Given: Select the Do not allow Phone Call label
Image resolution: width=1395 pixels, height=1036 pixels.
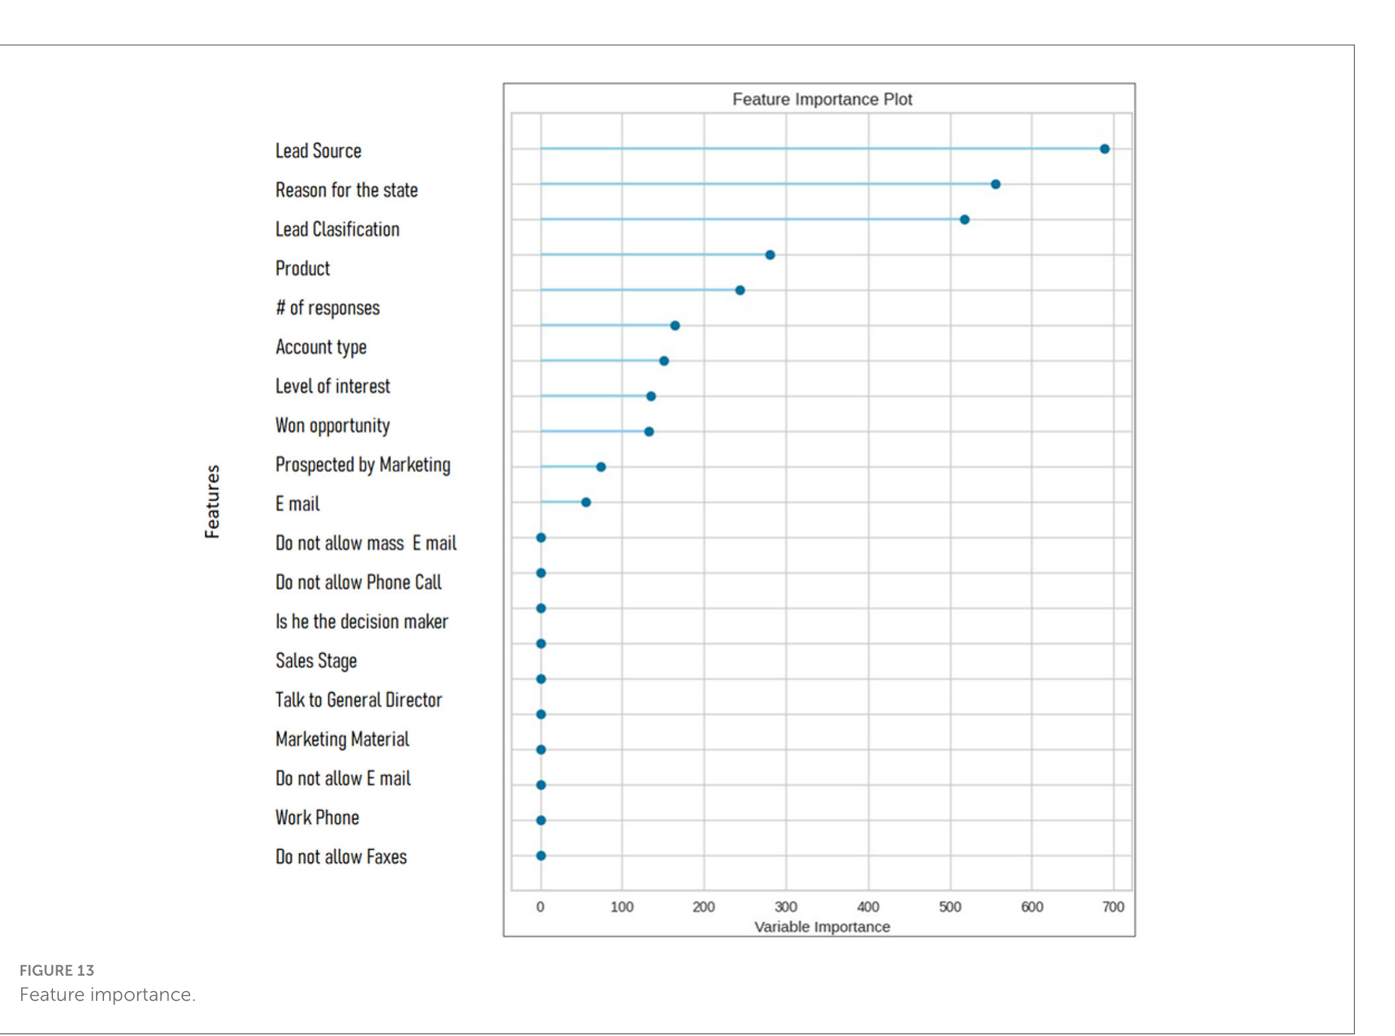Looking at the screenshot, I should [x=359, y=582].
